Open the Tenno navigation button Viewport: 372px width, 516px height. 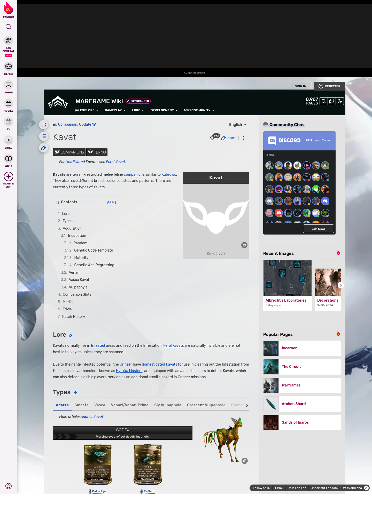pos(97,152)
